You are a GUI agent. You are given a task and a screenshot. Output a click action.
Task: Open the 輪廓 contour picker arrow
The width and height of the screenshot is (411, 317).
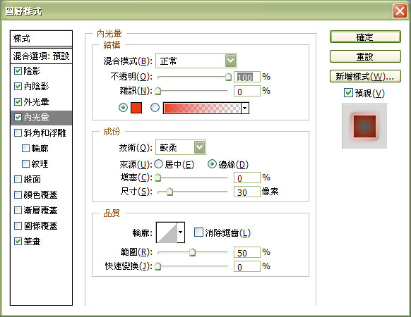click(x=181, y=232)
